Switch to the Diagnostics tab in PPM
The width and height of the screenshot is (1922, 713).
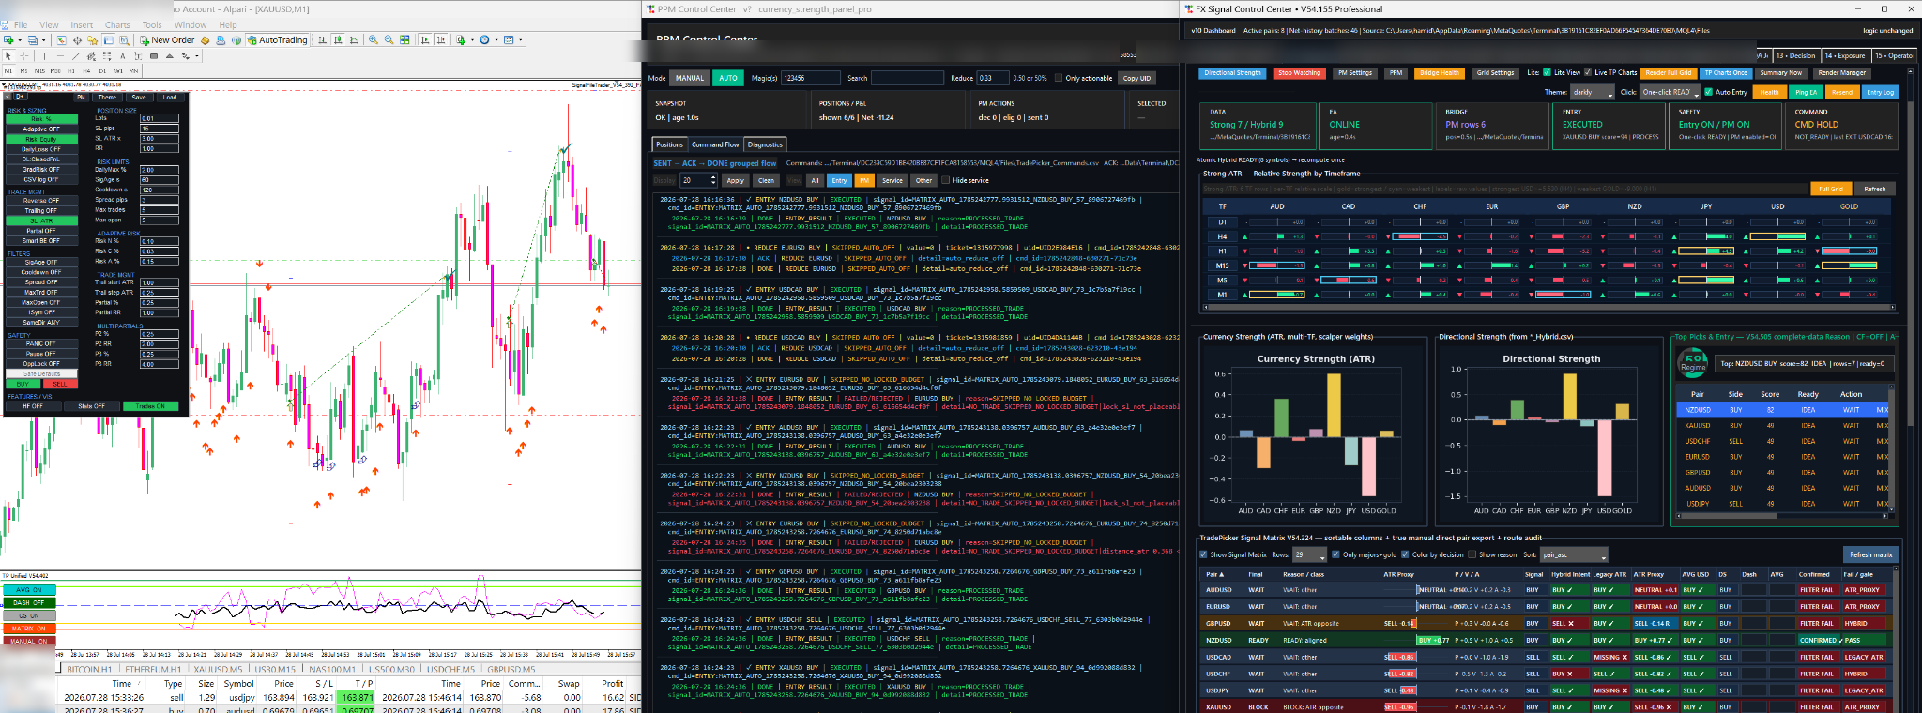pos(765,144)
